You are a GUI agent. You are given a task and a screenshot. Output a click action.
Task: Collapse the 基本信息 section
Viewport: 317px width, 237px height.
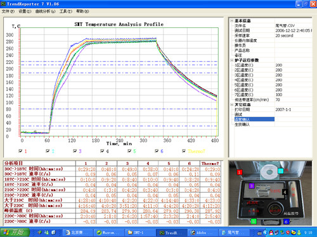pos(232,21)
